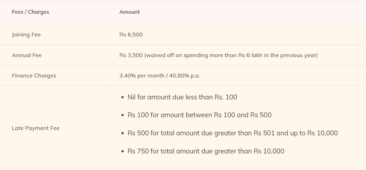Select the Finance Charges row label
Screen dimensions: 366x170
tap(34, 76)
